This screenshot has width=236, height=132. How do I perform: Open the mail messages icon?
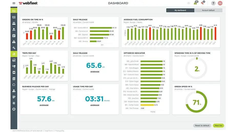tap(189, 3)
